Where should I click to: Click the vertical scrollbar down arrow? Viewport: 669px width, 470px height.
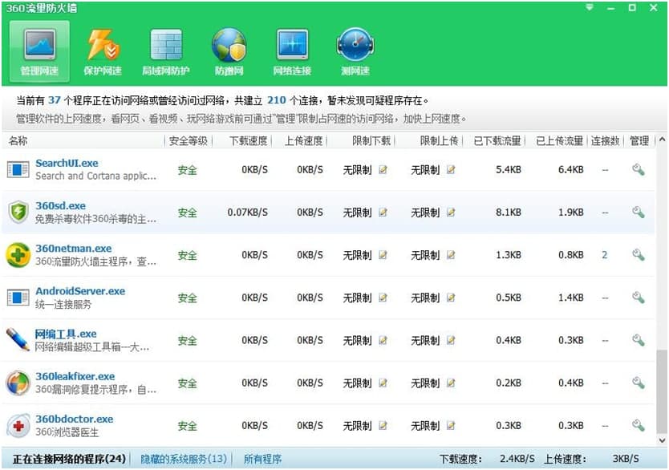coord(662,440)
